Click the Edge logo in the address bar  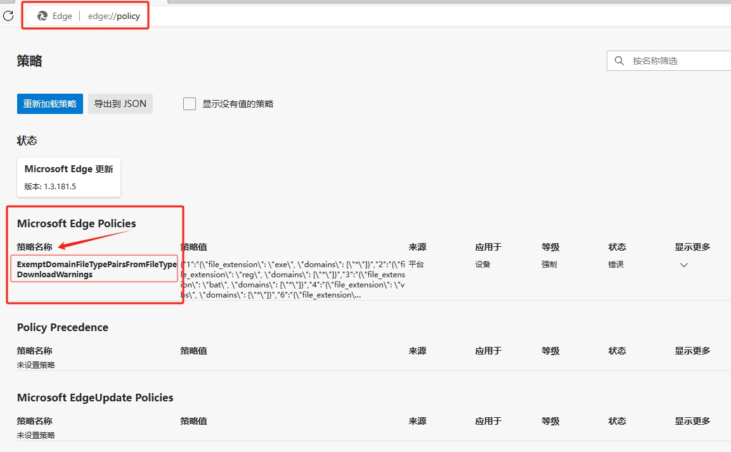tap(42, 16)
